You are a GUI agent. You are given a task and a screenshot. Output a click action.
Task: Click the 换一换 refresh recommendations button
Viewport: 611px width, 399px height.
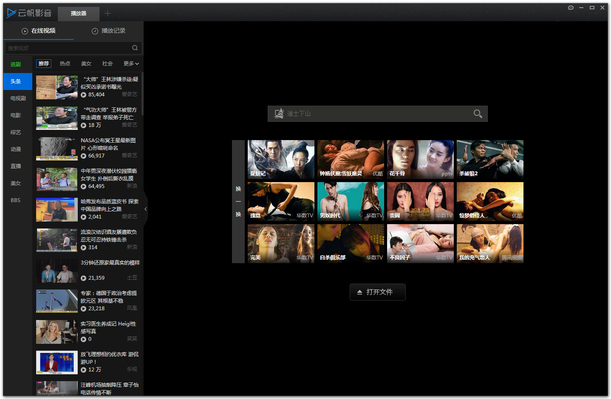click(238, 202)
